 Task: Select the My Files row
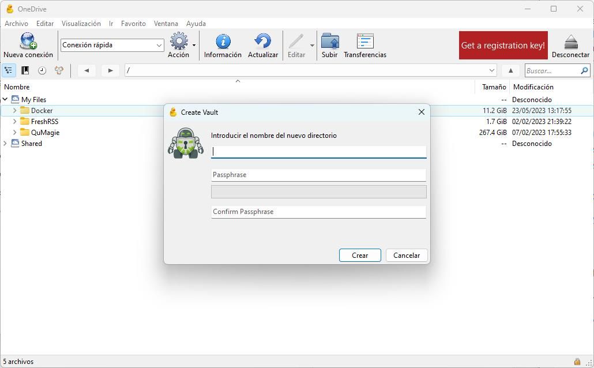[x=297, y=99]
